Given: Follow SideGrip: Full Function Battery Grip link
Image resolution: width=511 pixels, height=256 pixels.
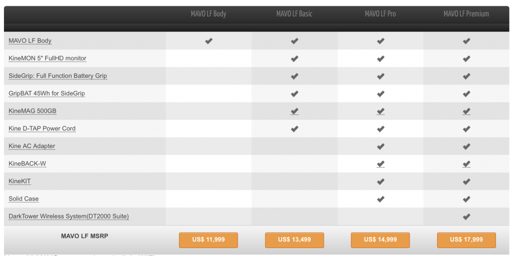Looking at the screenshot, I should [58, 76].
